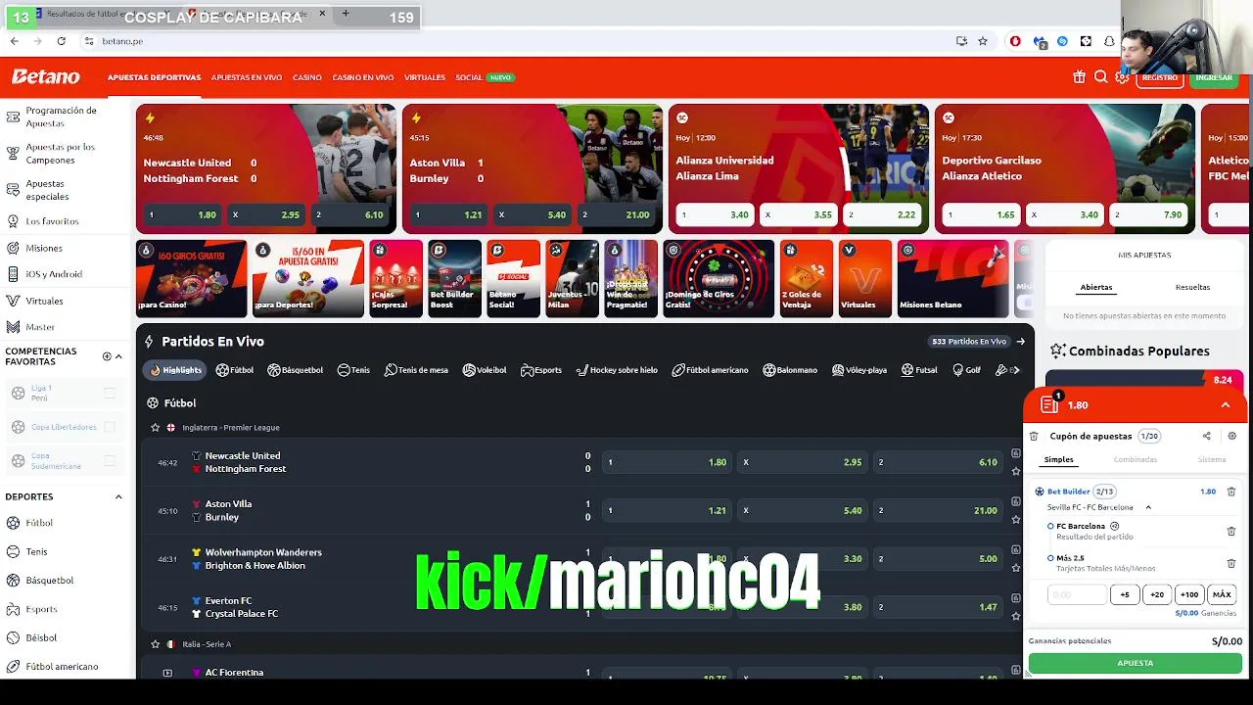Go back with browser back arrow
Image resolution: width=1253 pixels, height=705 pixels.
point(14,41)
